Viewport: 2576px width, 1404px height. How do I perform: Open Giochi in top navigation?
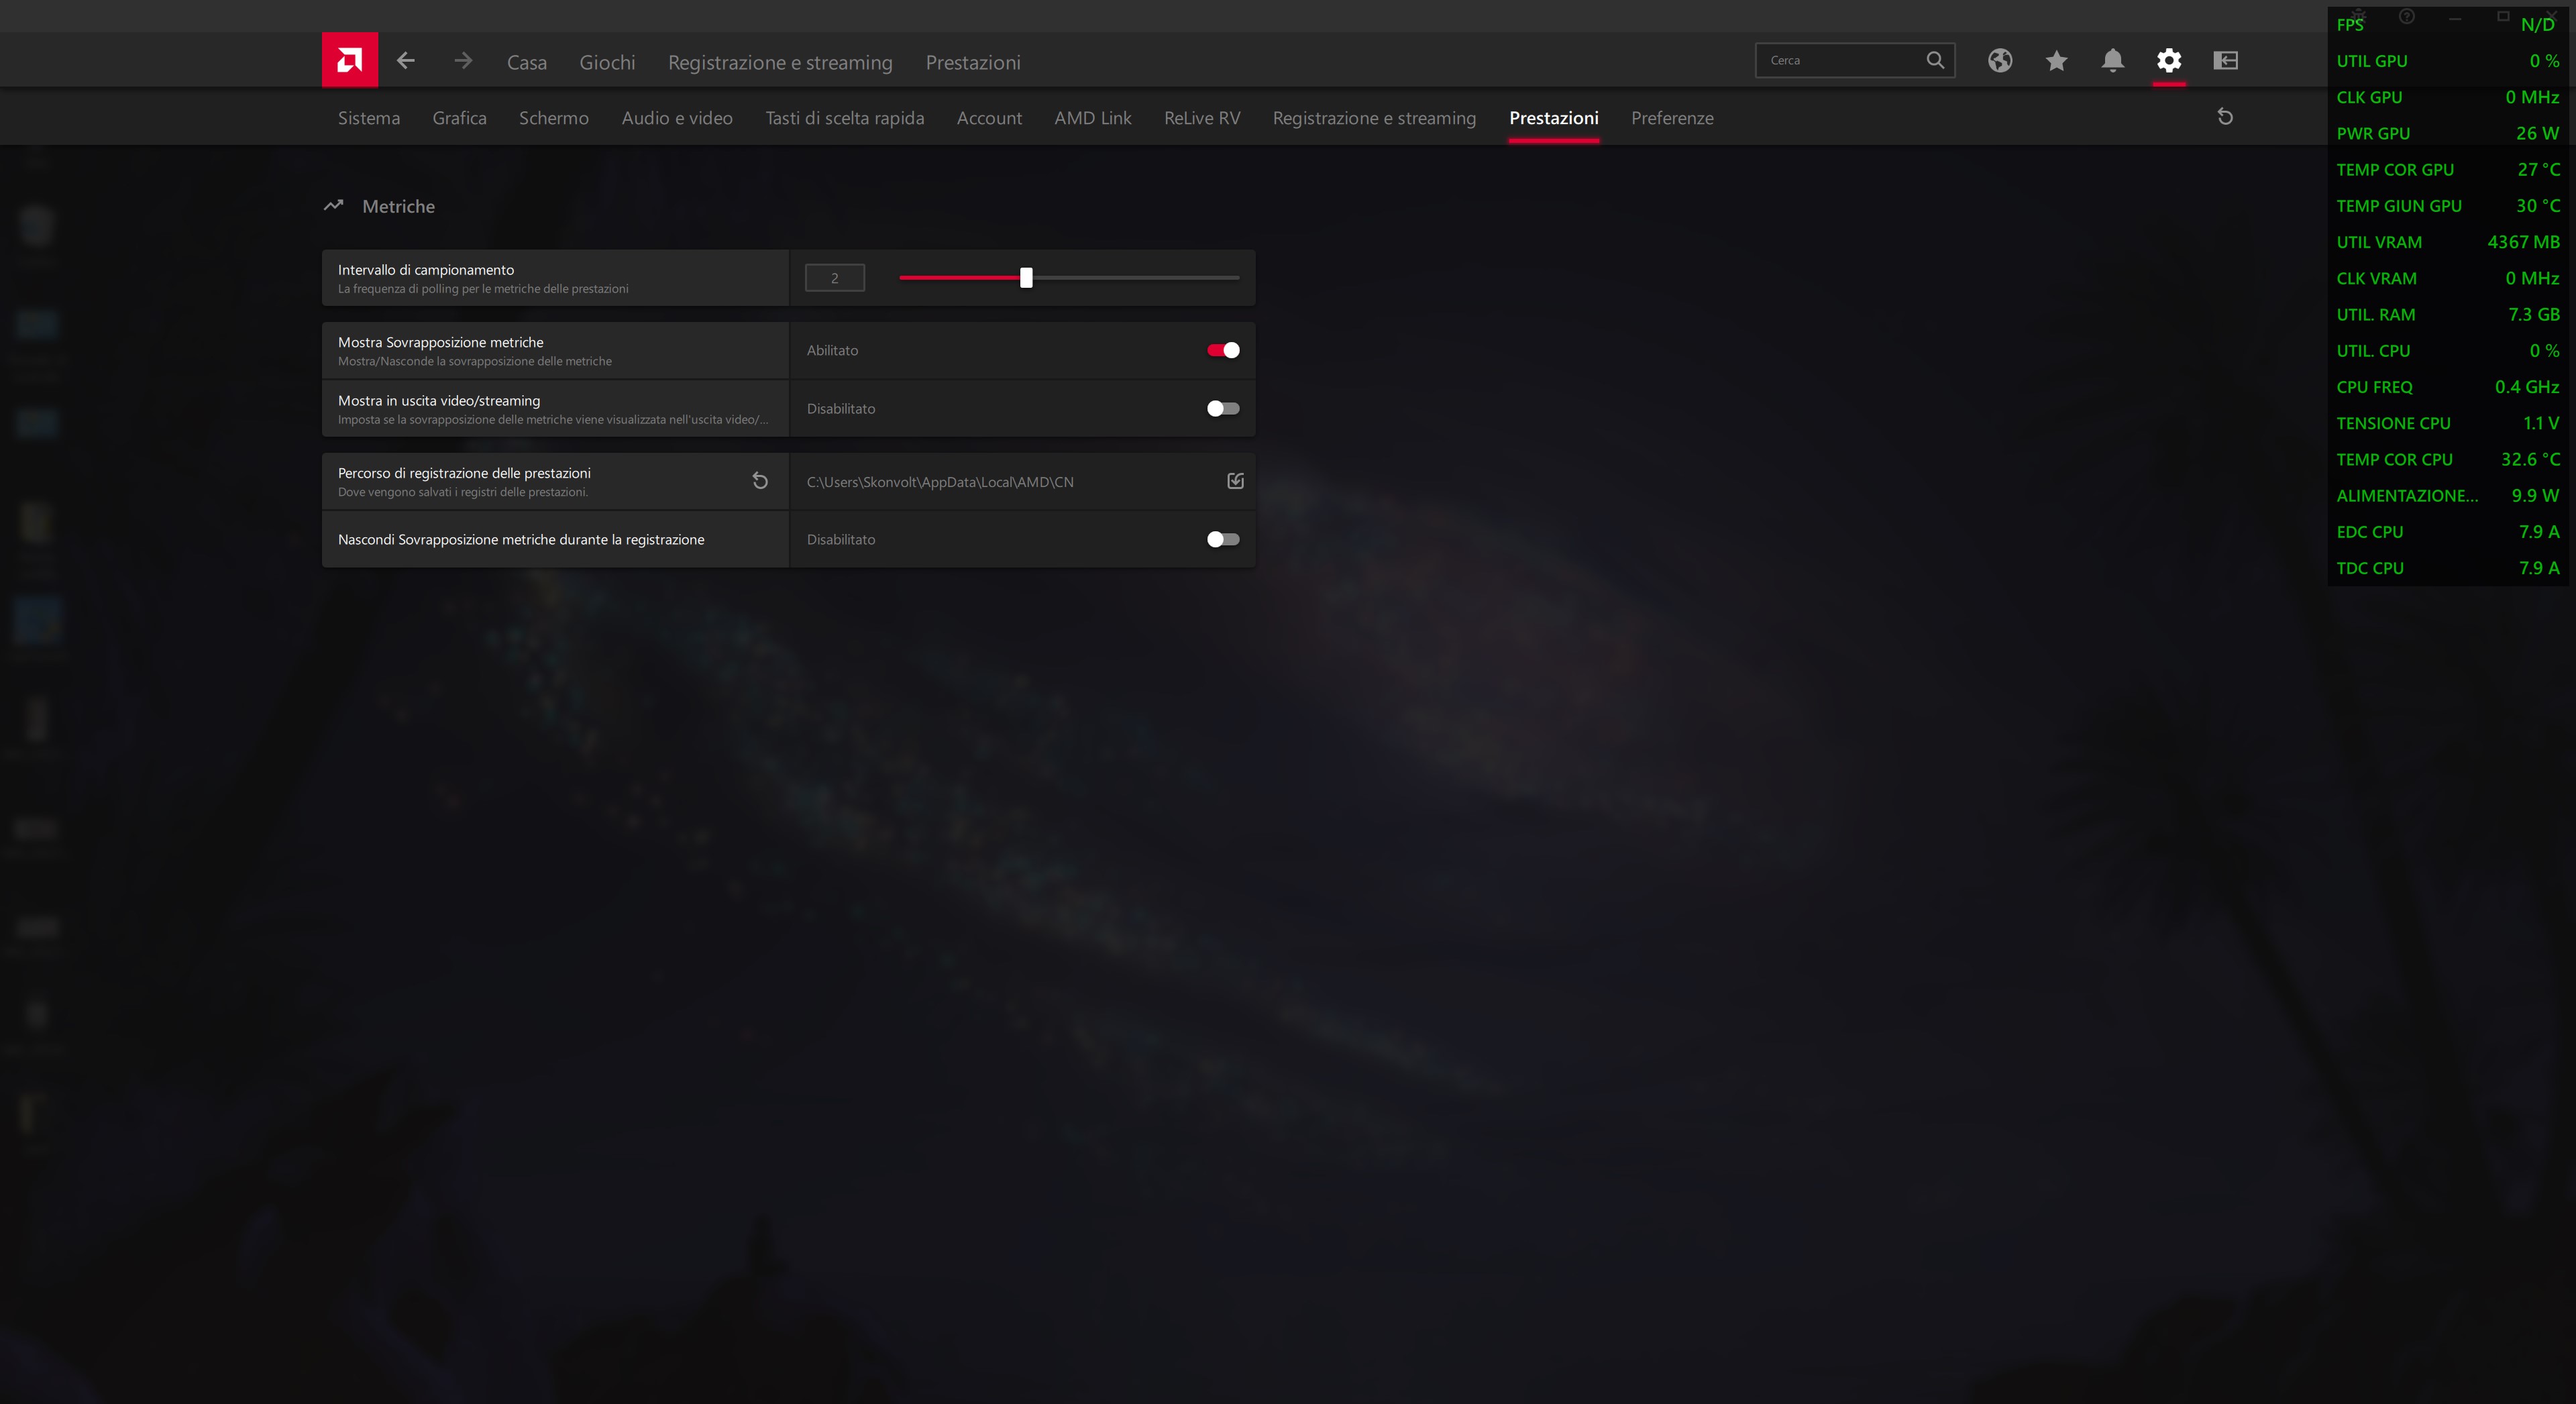[607, 62]
